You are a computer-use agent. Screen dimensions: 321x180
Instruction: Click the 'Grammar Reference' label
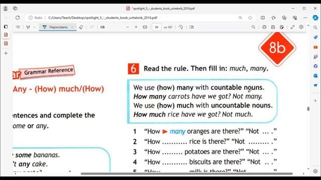coord(49,71)
